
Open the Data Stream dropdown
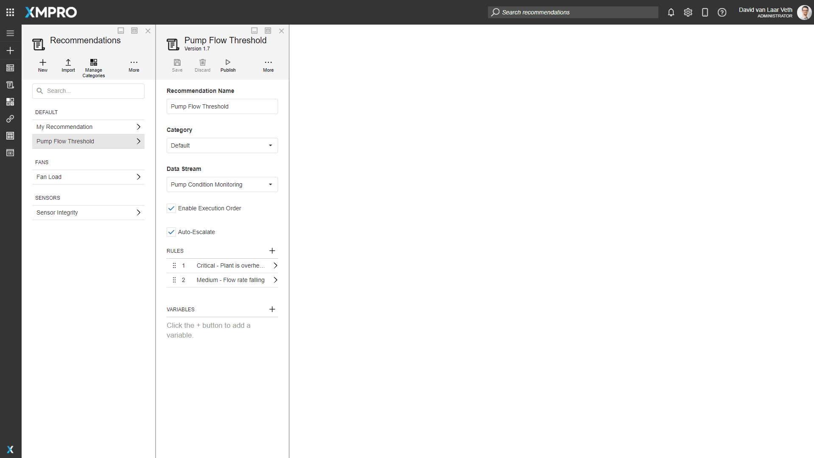tap(222, 184)
